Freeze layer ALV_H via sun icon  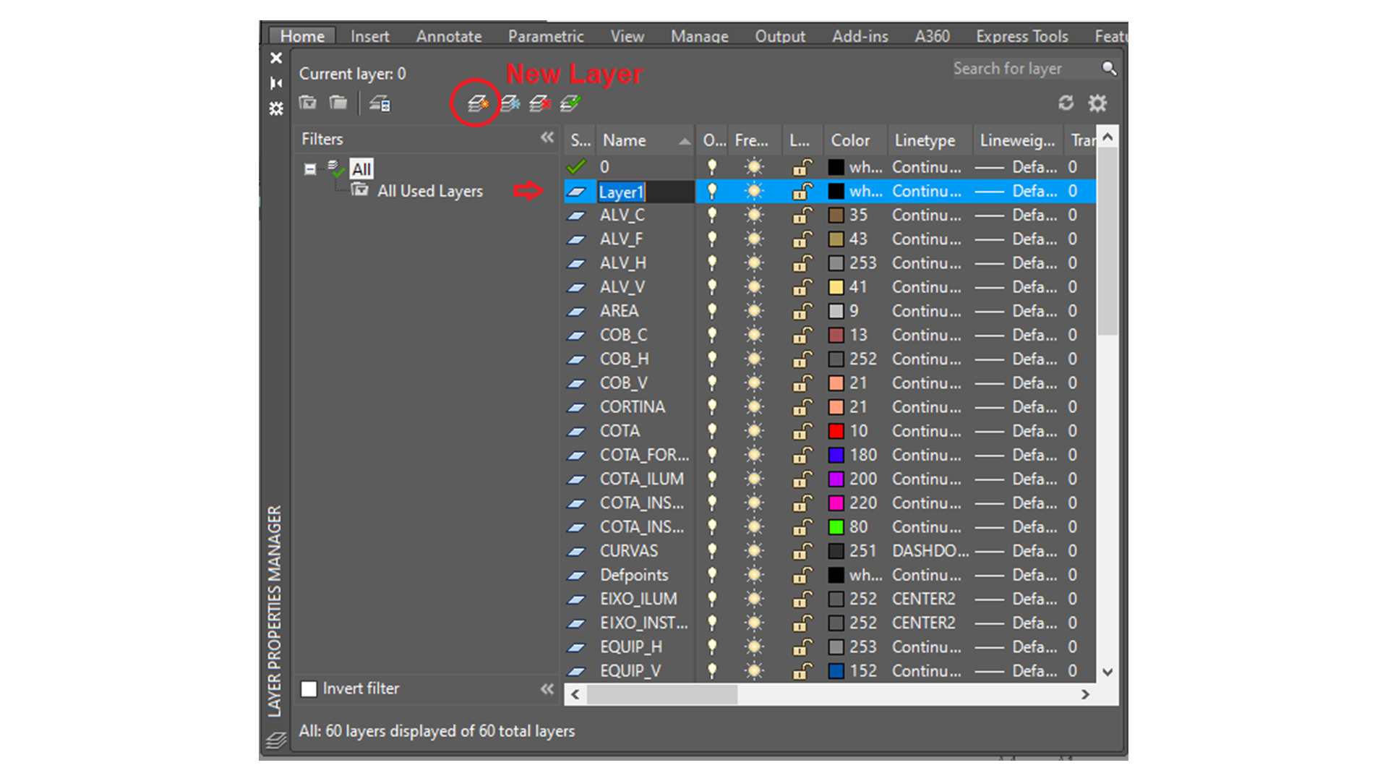tap(754, 263)
